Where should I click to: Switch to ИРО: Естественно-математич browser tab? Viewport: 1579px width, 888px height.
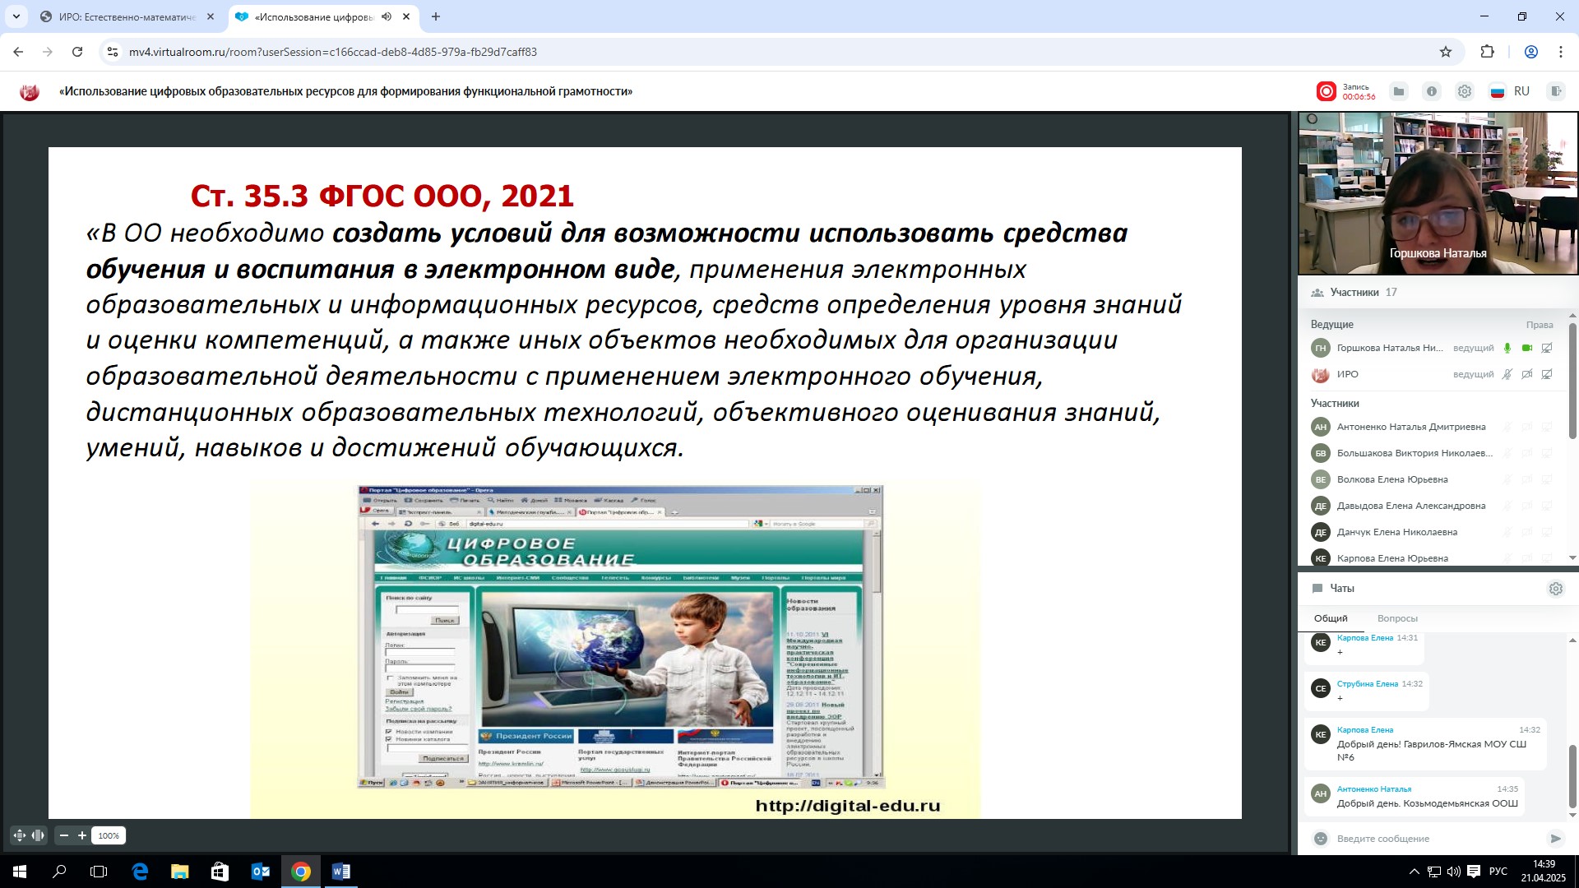click(127, 16)
